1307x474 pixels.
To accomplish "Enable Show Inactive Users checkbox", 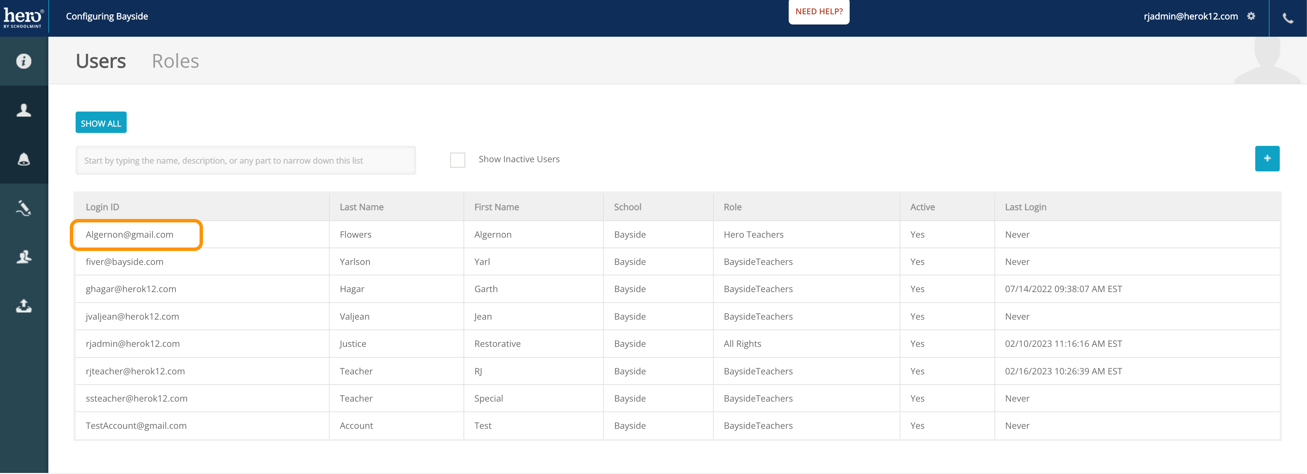I will point(457,160).
